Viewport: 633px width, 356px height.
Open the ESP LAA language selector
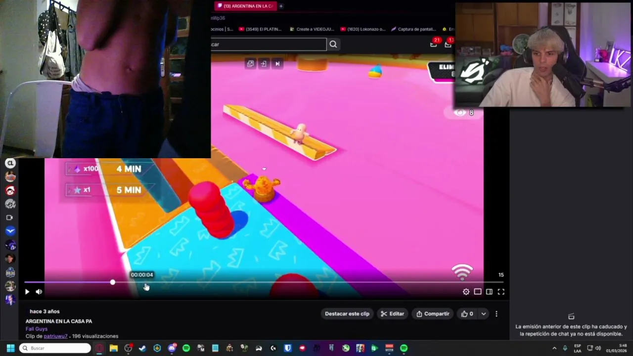tap(578, 348)
